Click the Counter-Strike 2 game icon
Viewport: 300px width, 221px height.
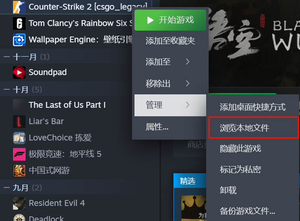coord(19,7)
